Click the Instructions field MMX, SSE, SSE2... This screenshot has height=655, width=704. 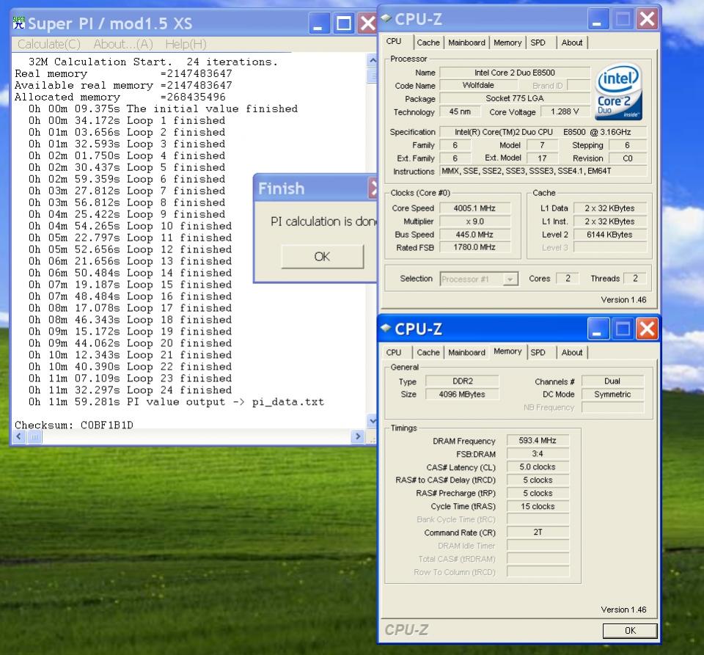pyautogui.click(x=543, y=171)
